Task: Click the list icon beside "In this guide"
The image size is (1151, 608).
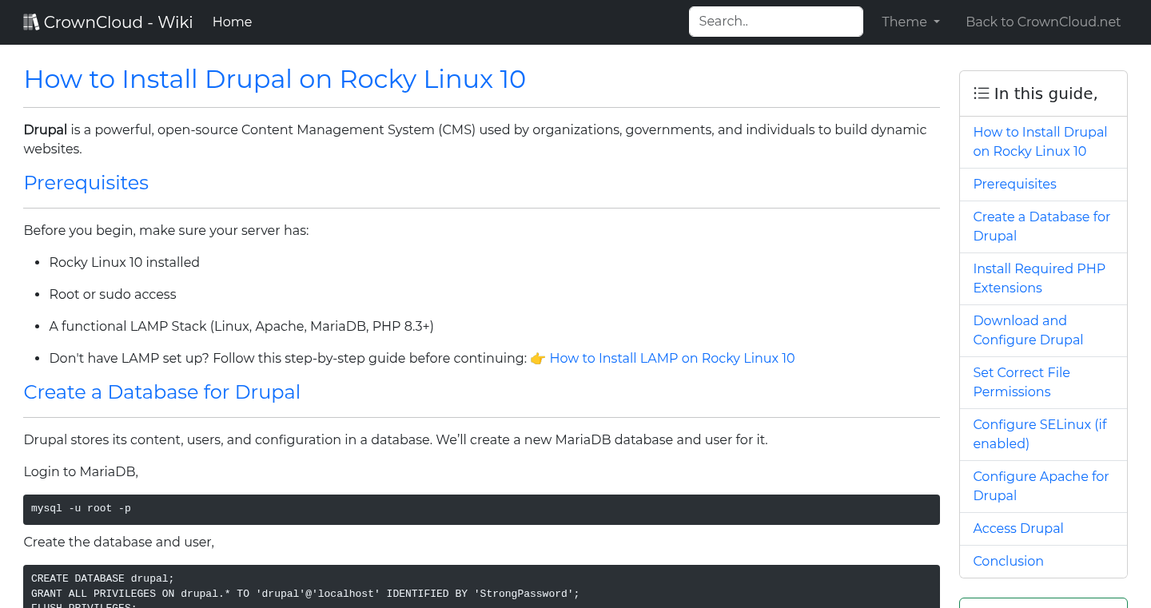Action: (x=981, y=93)
